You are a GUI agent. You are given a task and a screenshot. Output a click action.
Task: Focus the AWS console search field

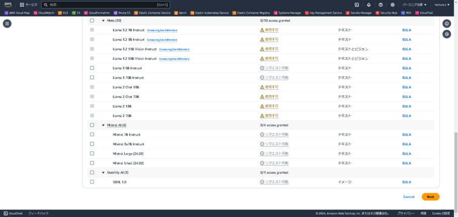click(x=106, y=5)
